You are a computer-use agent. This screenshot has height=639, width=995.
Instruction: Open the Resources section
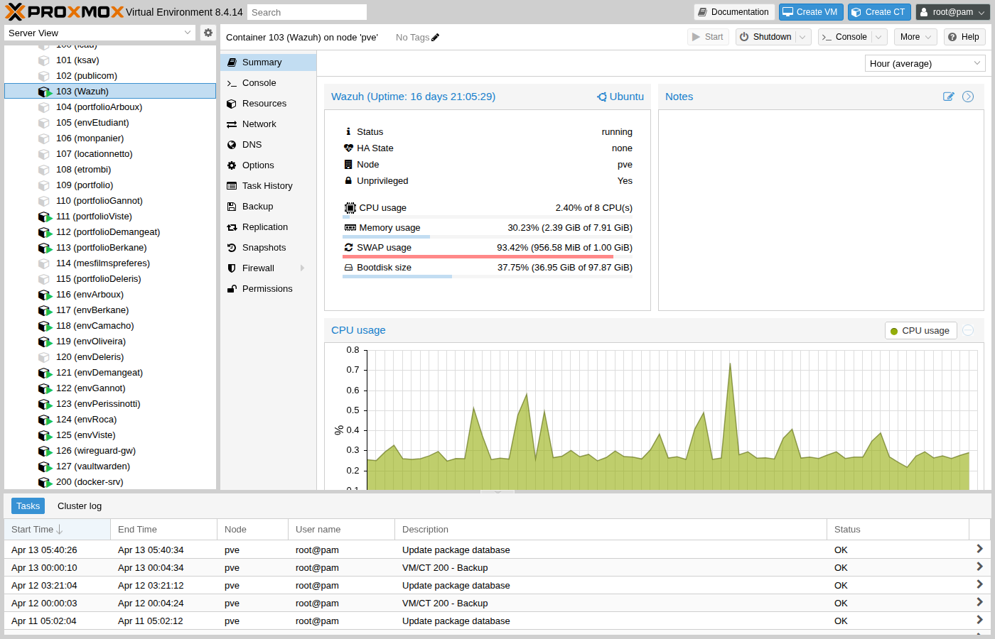(x=268, y=104)
